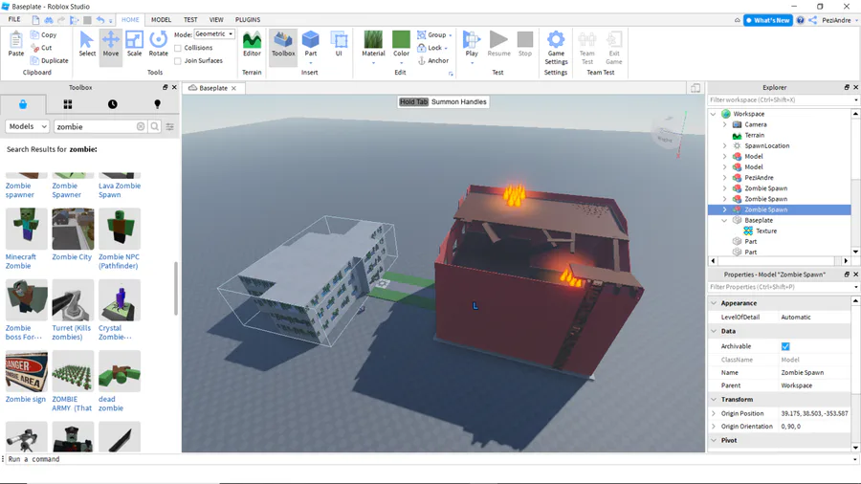Click the Resume test button
Screen dimensions: 861x484
click(498, 44)
